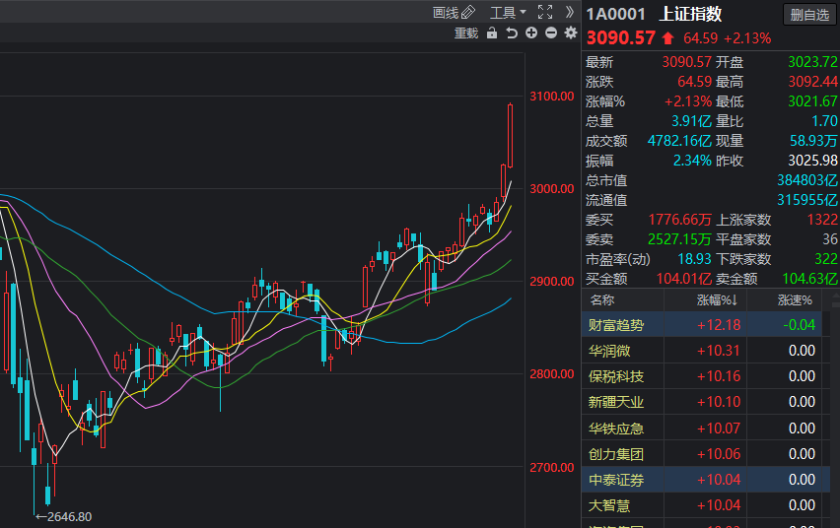Viewport: 840px width, 528px height.
Task: Click the scroll-up arrow of the stock list
Action: 835,297
